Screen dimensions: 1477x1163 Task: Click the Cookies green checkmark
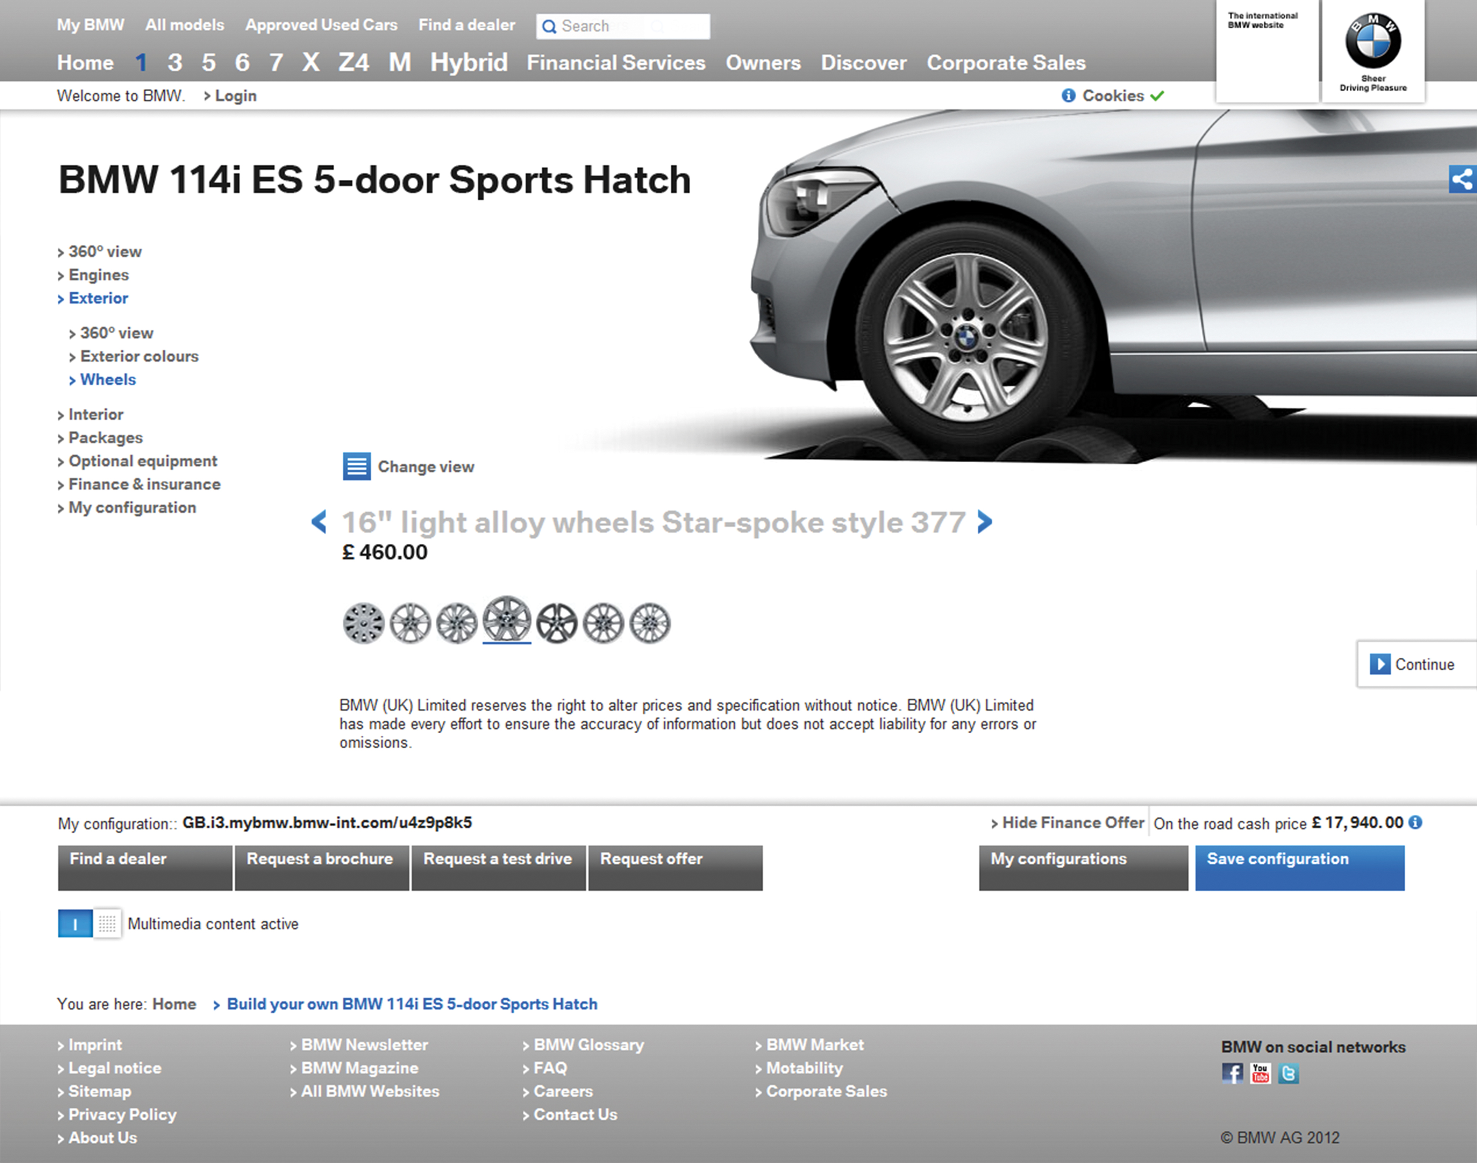click(1157, 96)
